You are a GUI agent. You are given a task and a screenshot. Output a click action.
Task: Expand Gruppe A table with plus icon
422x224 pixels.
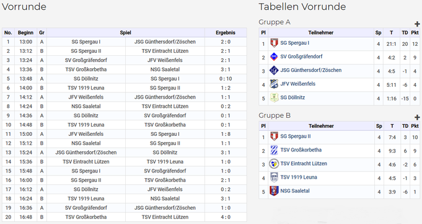[x=417, y=24]
